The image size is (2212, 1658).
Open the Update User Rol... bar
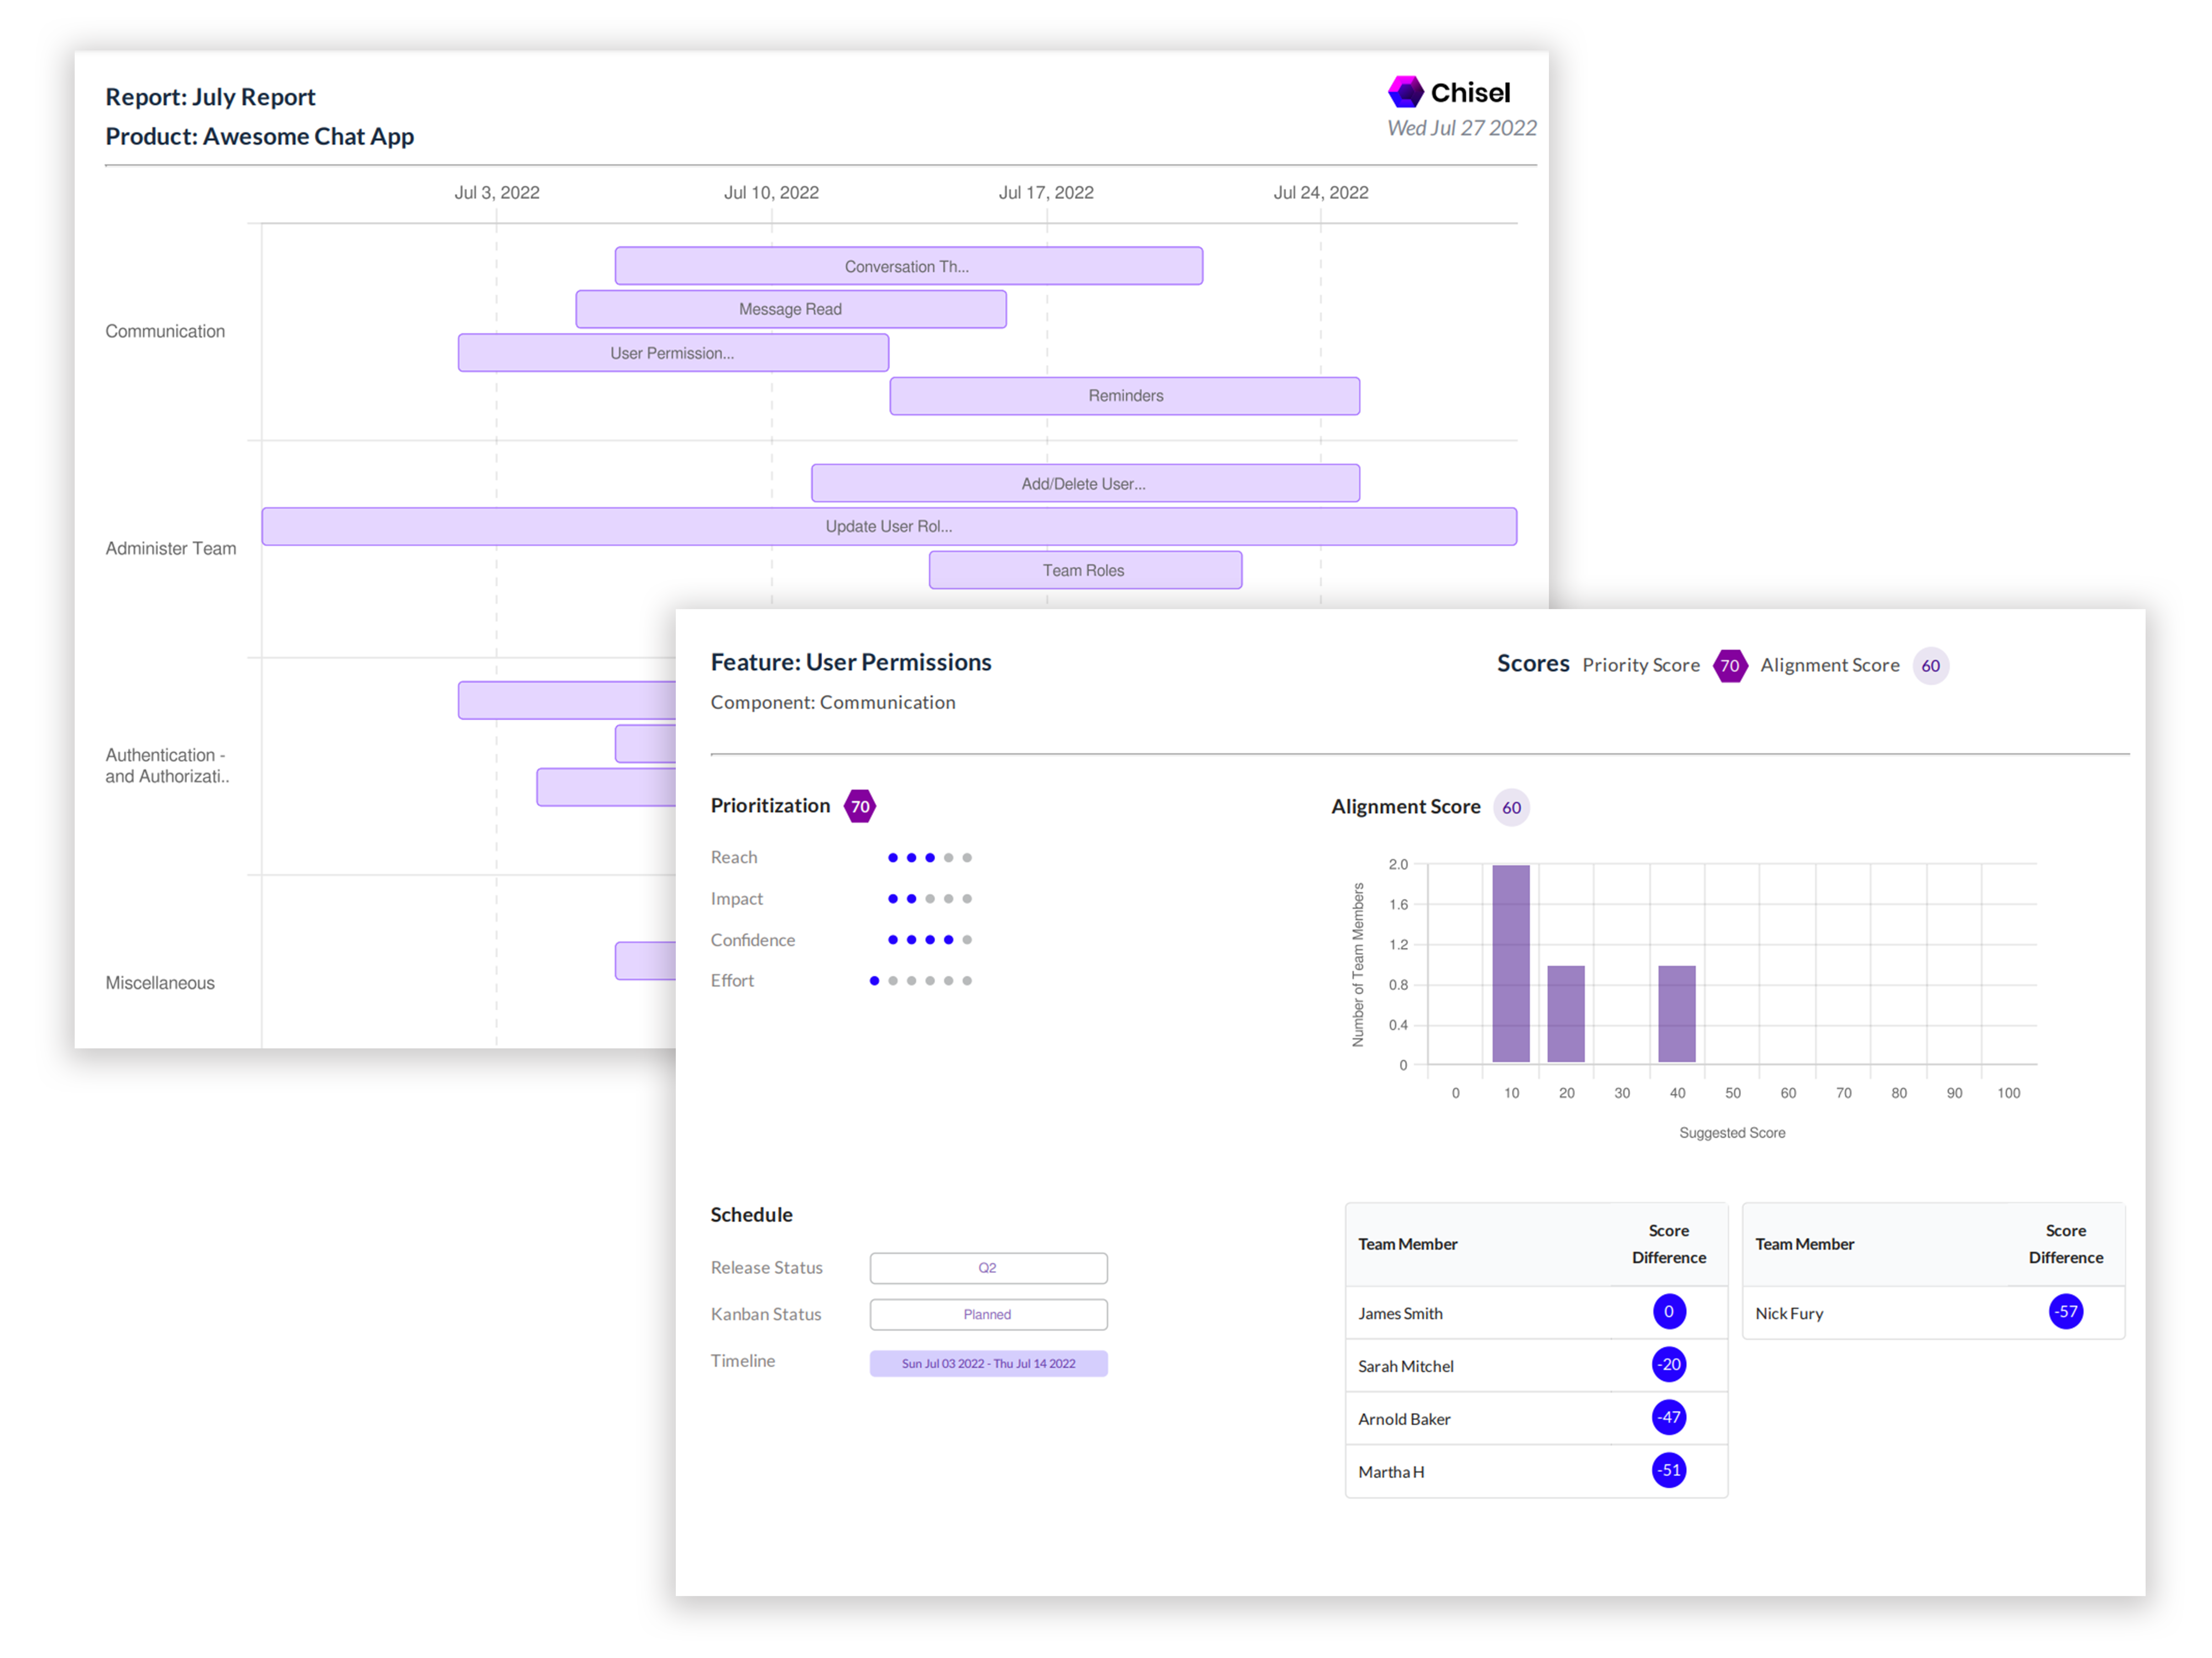888,527
